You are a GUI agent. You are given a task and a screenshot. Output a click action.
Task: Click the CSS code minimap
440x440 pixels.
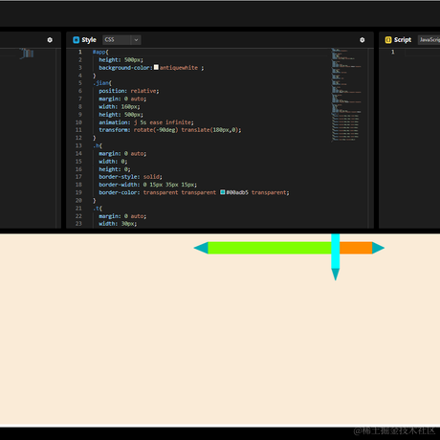pos(346,95)
